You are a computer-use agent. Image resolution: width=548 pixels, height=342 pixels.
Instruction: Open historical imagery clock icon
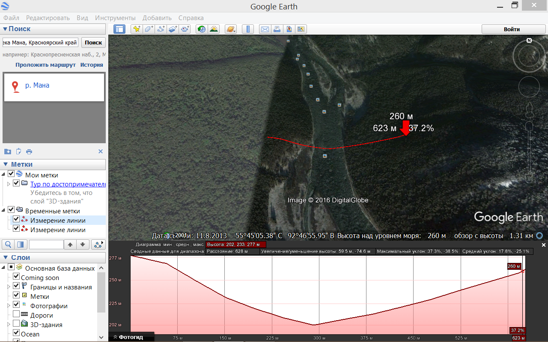(201, 29)
